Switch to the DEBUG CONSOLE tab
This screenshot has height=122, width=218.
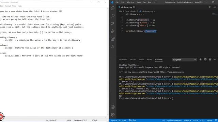pyautogui.click(x=145, y=60)
